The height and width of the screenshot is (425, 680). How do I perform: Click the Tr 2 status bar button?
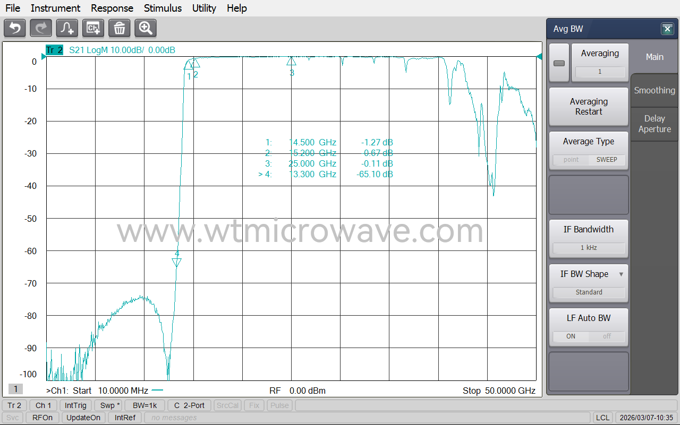pyautogui.click(x=15, y=405)
